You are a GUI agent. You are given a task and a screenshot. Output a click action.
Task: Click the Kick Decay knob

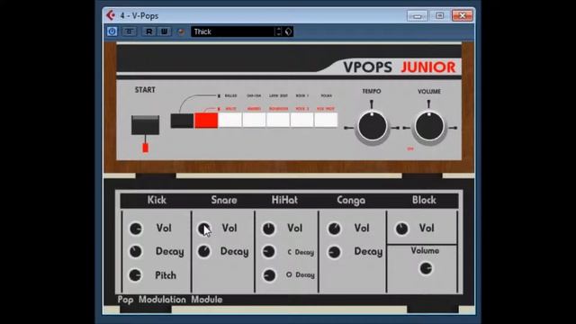(x=136, y=252)
